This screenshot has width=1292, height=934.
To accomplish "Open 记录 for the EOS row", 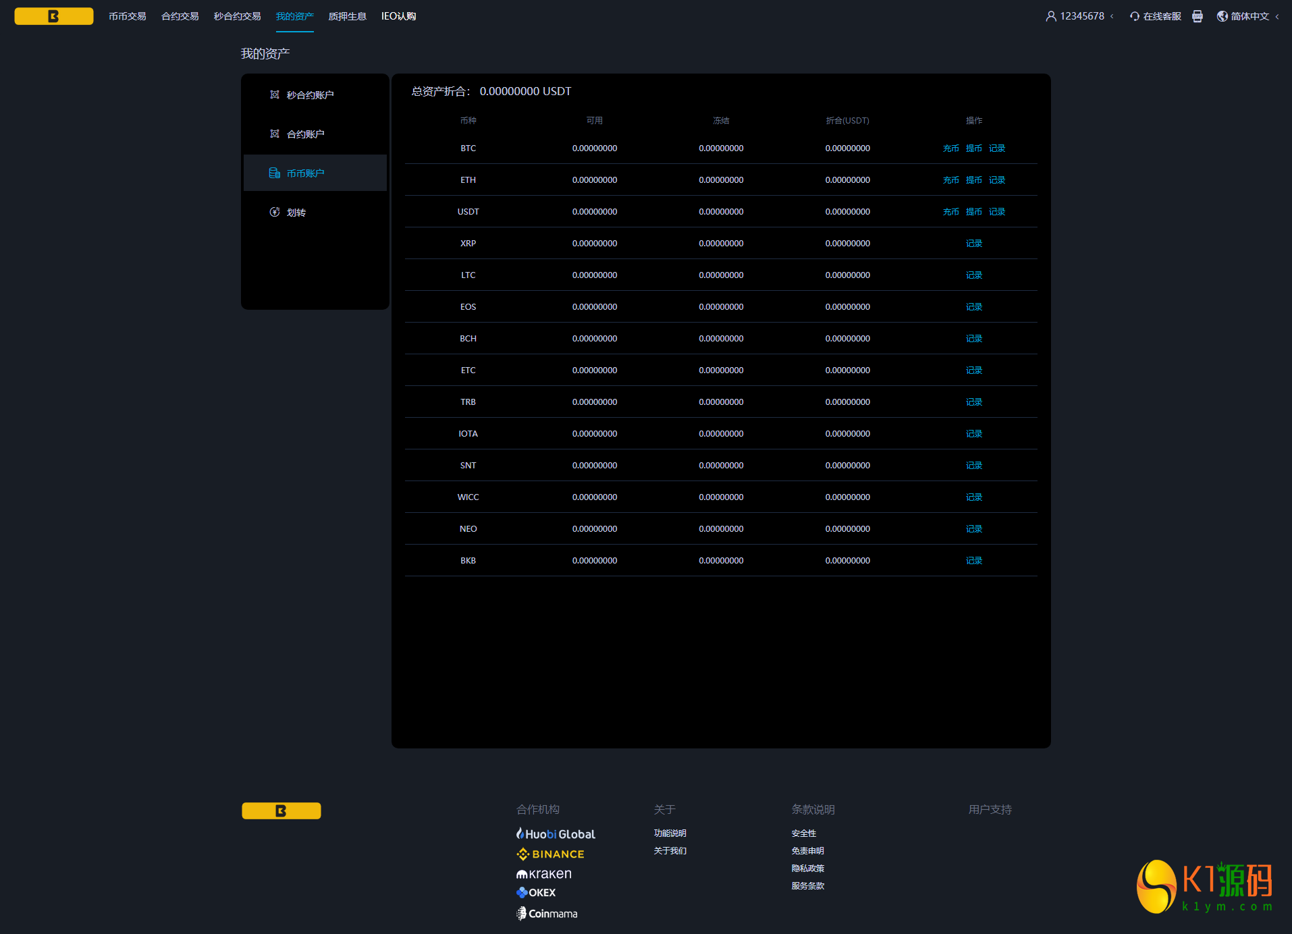I will [x=974, y=307].
